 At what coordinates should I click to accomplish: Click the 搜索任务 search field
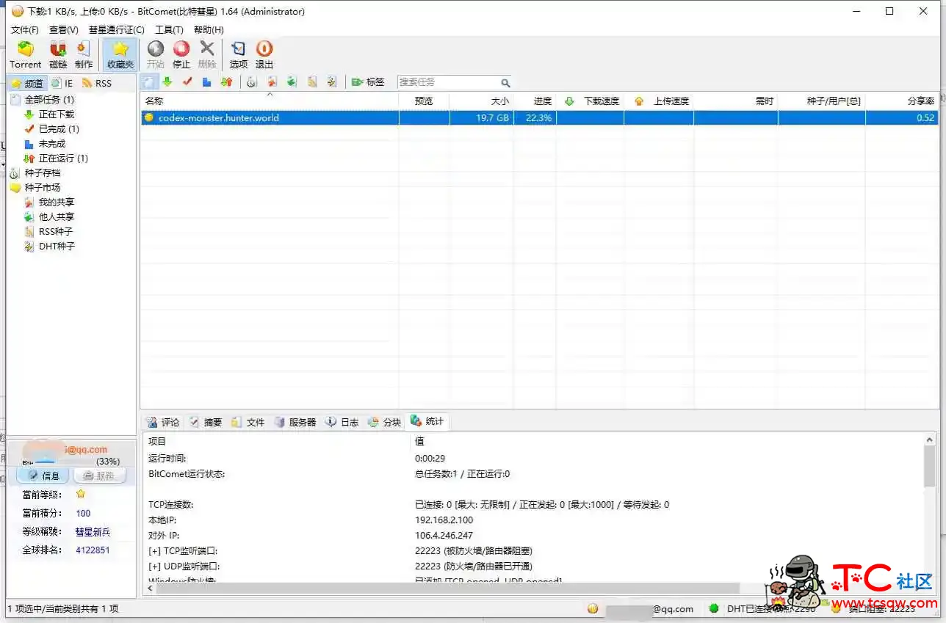[x=448, y=82]
